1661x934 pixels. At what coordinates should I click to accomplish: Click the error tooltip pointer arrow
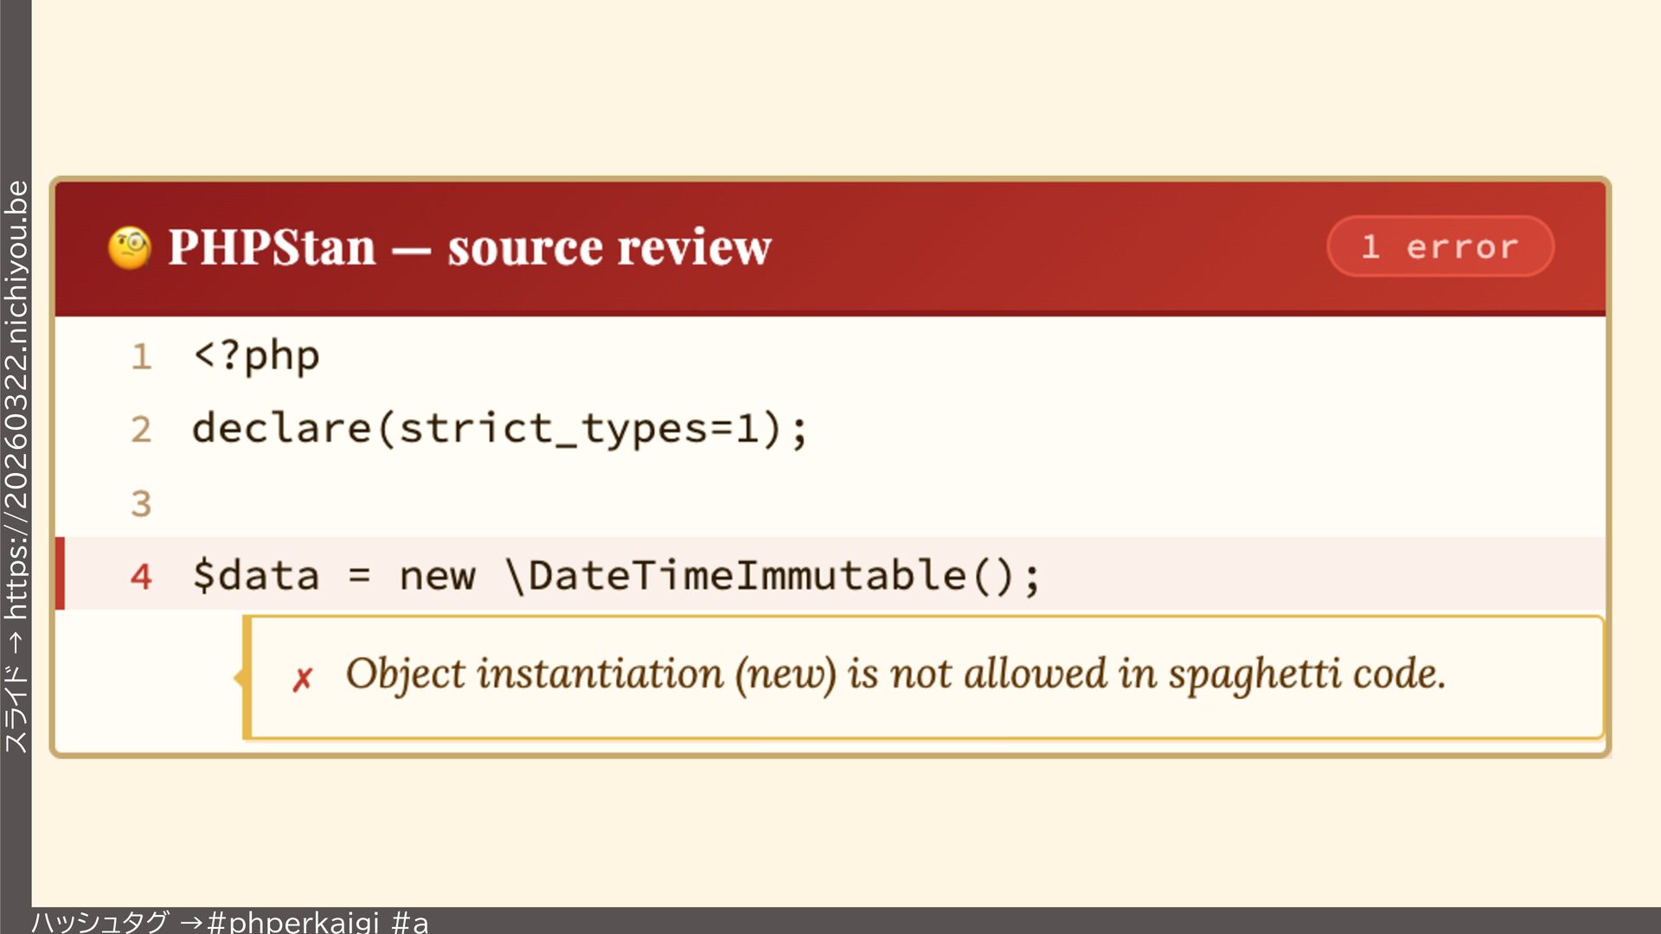pos(239,678)
